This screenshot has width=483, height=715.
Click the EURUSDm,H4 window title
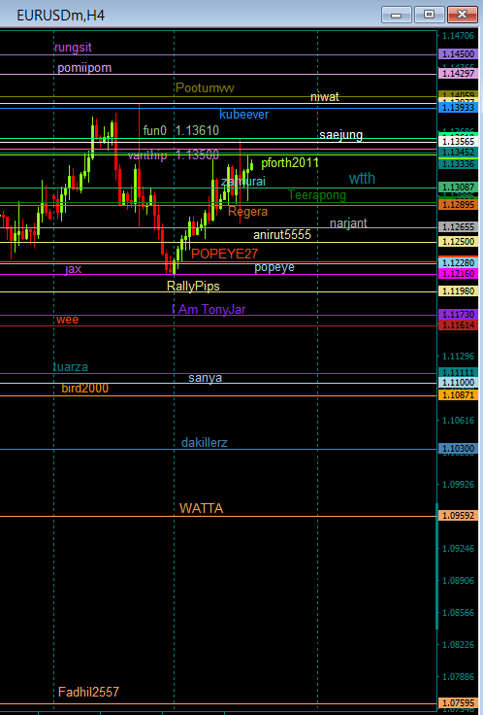60,16
